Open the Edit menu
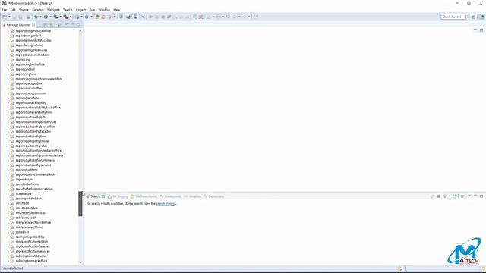486x273 pixels. 13,10
